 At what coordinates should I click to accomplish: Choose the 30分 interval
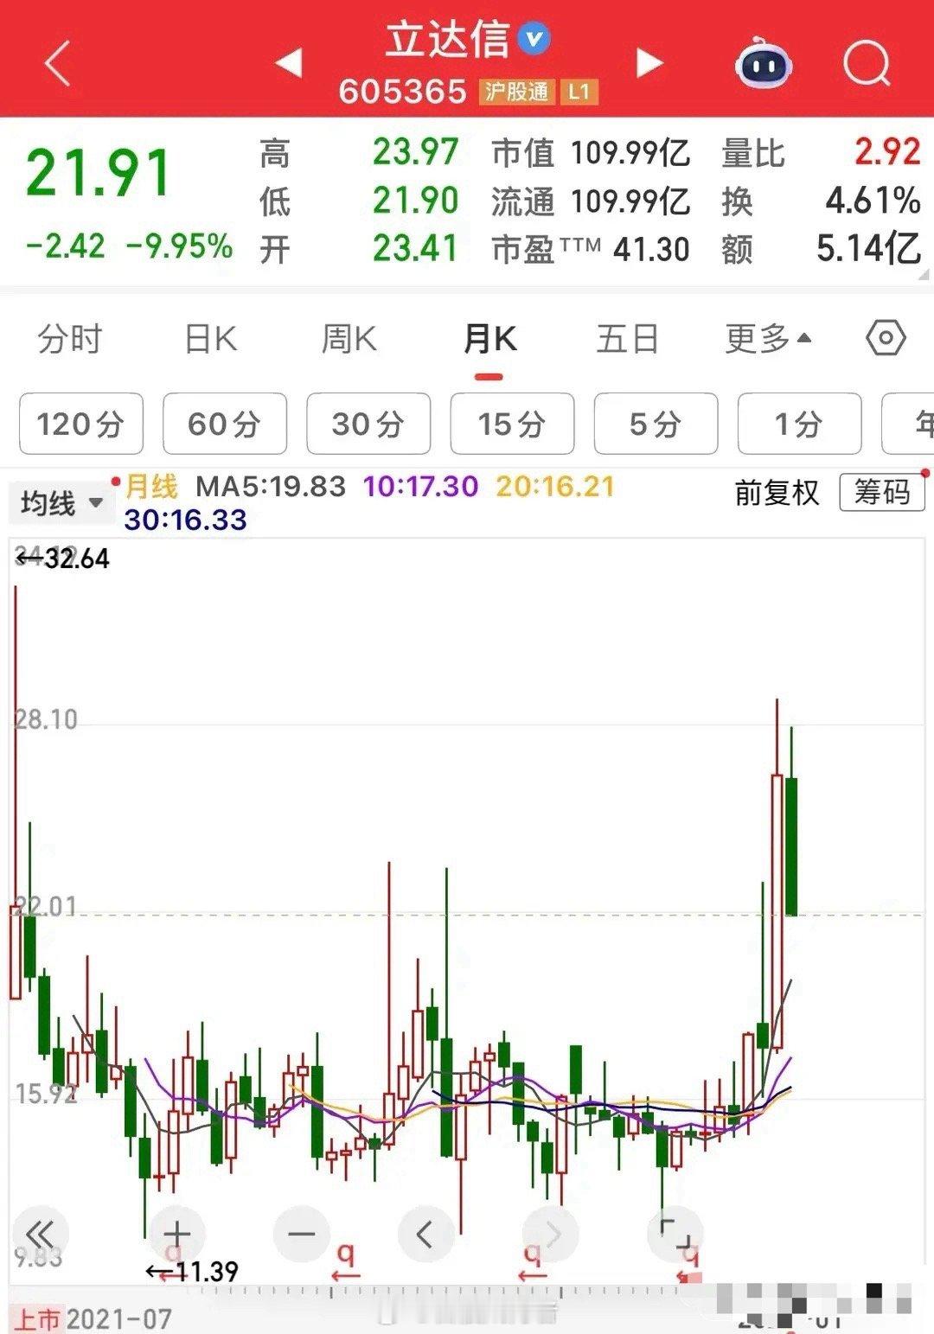click(368, 424)
